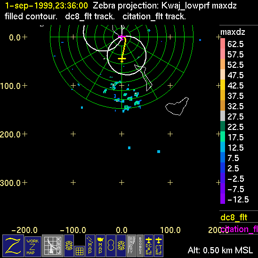Viewport: 258px width, 258px height.
Task: Open the DC8 Post aircraft icon
Action: 149,246
